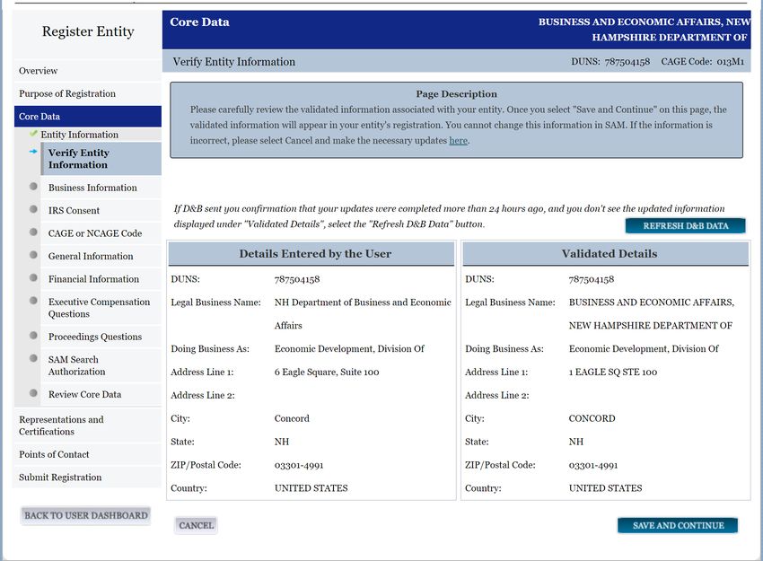Click the user-entered city 'Concord'
The width and height of the screenshot is (763, 561).
pos(292,419)
